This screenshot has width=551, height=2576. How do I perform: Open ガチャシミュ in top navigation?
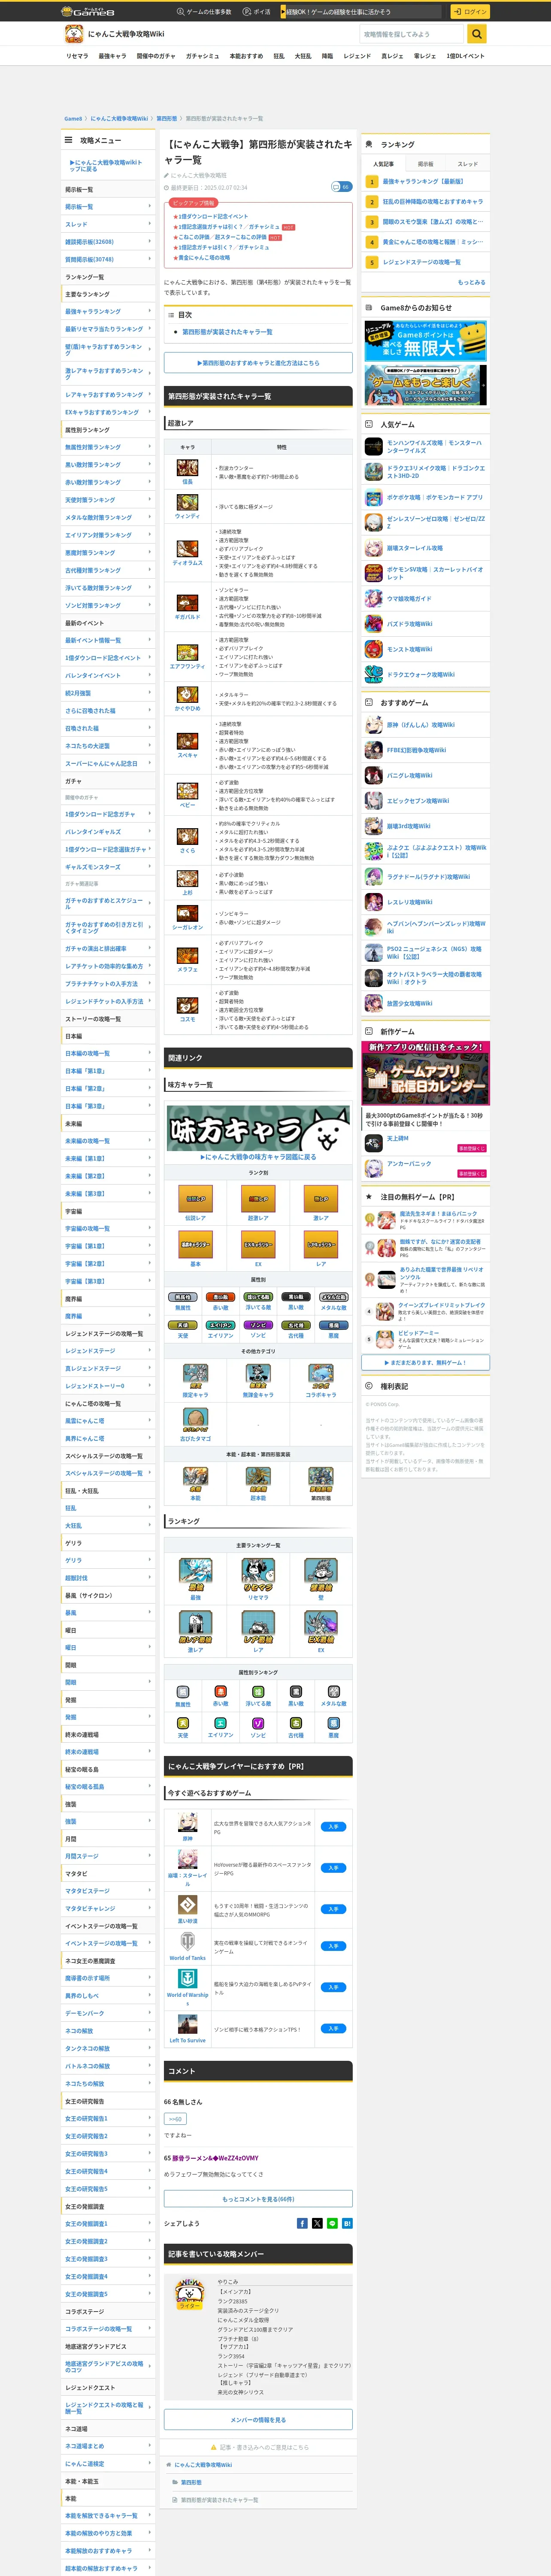click(x=202, y=56)
